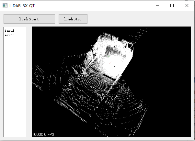Start the lidar with liadrStart button
Viewport: 195px width, 141px height.
point(29,19)
